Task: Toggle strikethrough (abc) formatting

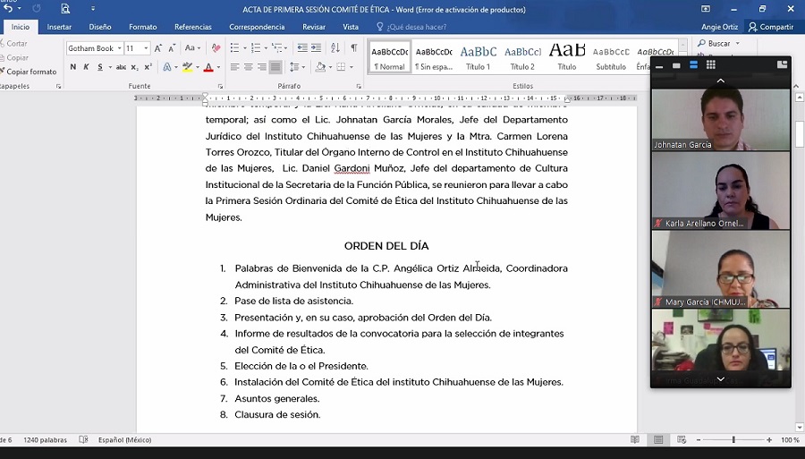Action: [x=121, y=67]
